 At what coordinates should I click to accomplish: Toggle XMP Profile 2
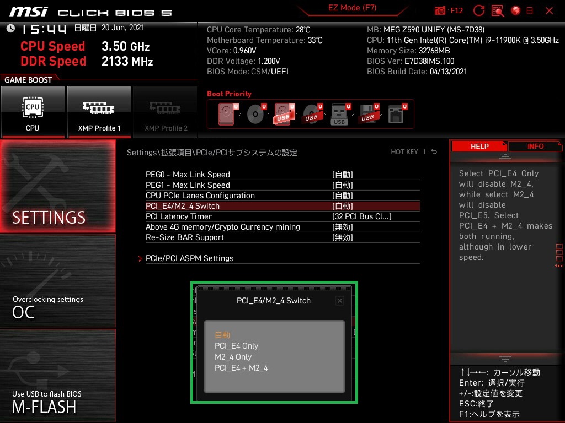(166, 112)
